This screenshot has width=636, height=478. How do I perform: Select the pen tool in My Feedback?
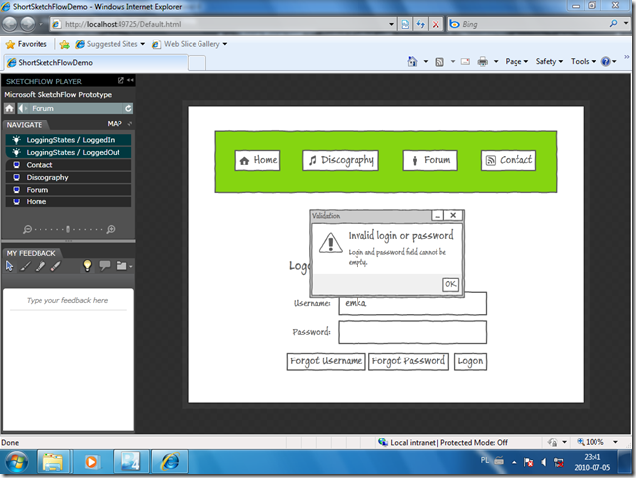(x=25, y=266)
